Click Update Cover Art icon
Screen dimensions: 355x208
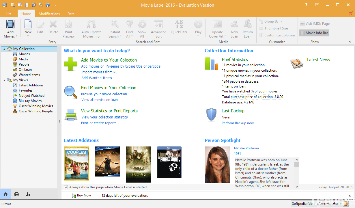[217, 24]
